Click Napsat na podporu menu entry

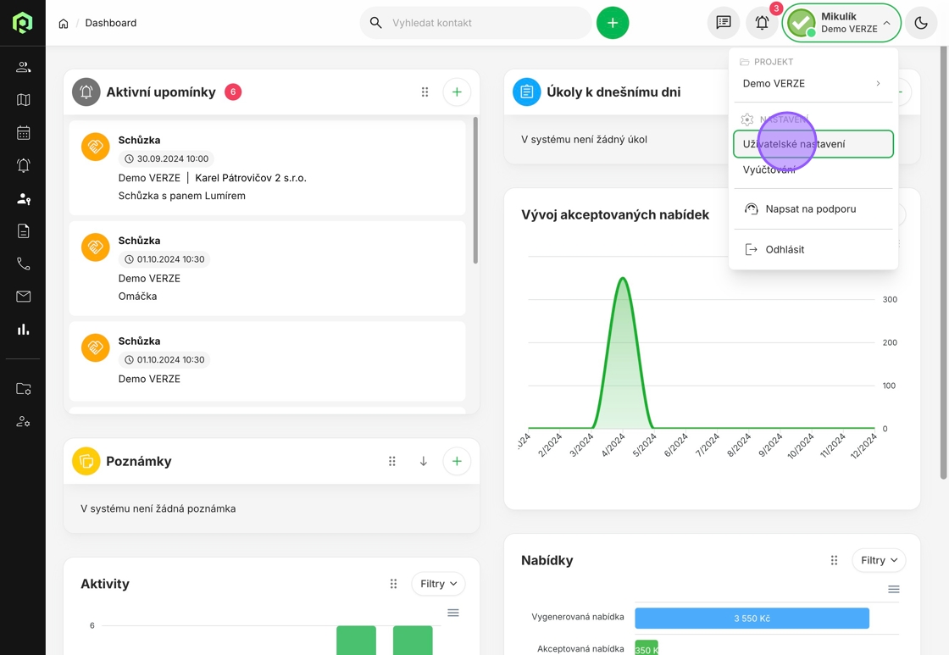[810, 209]
